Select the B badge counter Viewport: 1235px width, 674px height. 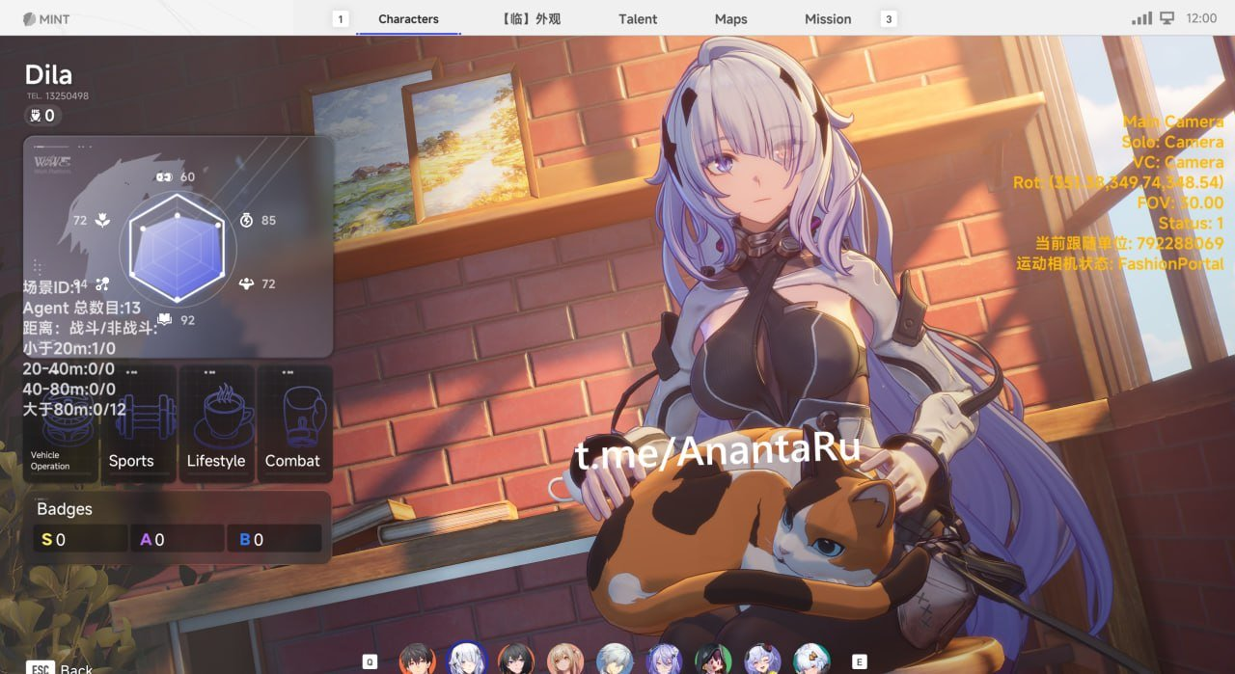tap(275, 539)
